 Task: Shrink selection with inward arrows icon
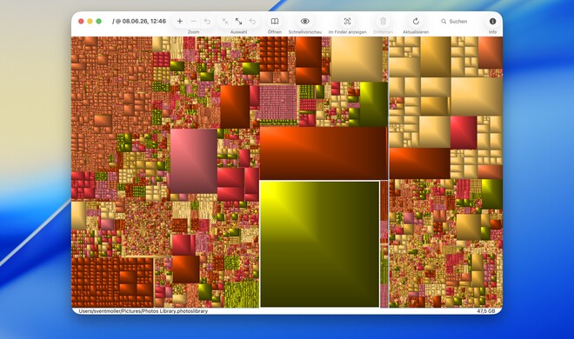[224, 22]
